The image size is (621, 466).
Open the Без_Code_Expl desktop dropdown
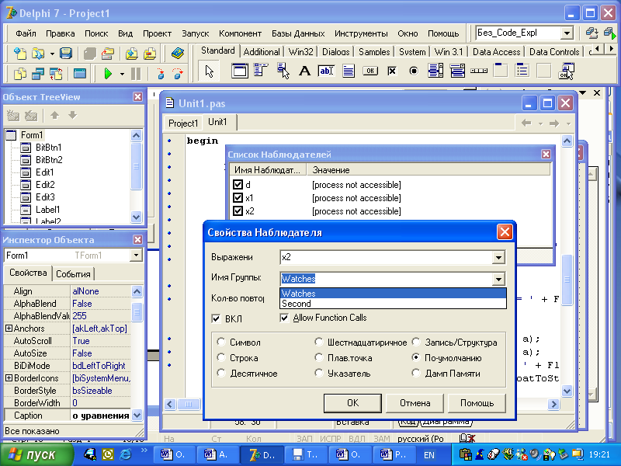click(x=567, y=33)
